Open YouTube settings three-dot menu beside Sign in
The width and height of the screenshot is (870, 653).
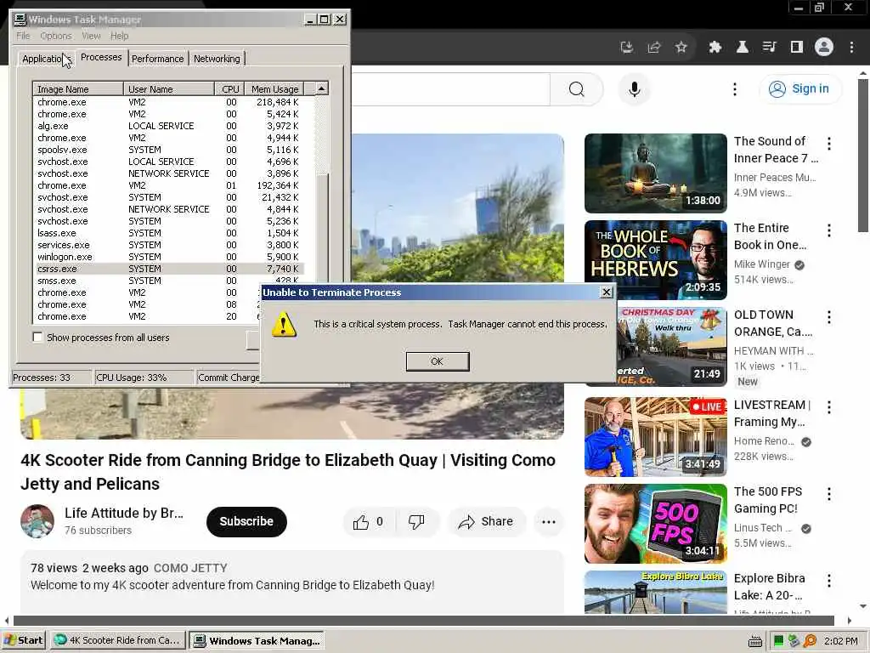click(735, 88)
